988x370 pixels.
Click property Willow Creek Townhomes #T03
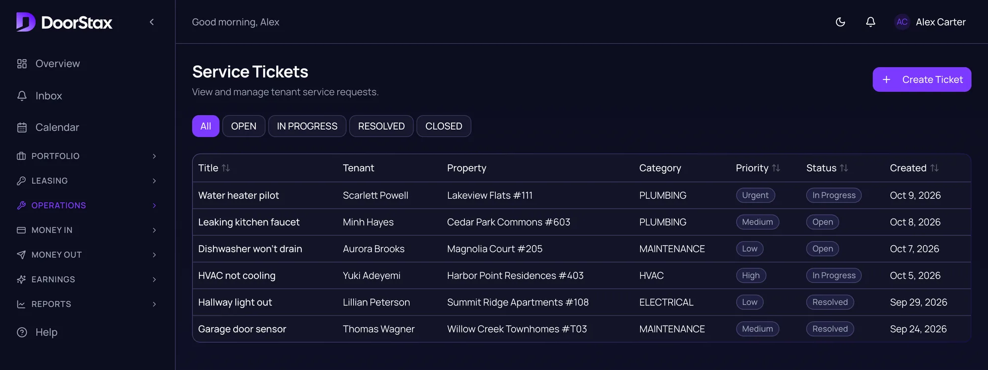pyautogui.click(x=517, y=329)
